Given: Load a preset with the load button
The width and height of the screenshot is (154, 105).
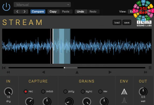Looking at the screenshot, I should tap(117, 23).
